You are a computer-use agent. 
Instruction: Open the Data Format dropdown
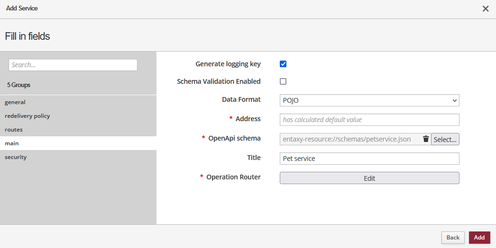[369, 100]
